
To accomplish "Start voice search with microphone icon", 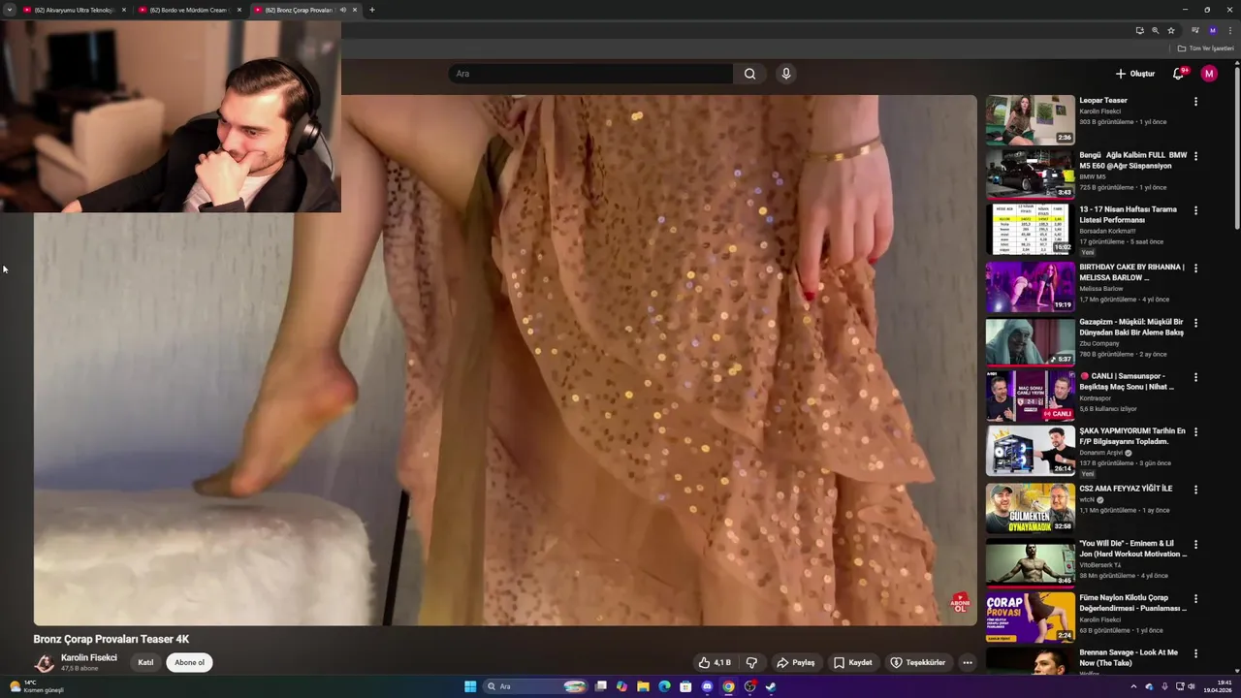I will pyautogui.click(x=786, y=74).
